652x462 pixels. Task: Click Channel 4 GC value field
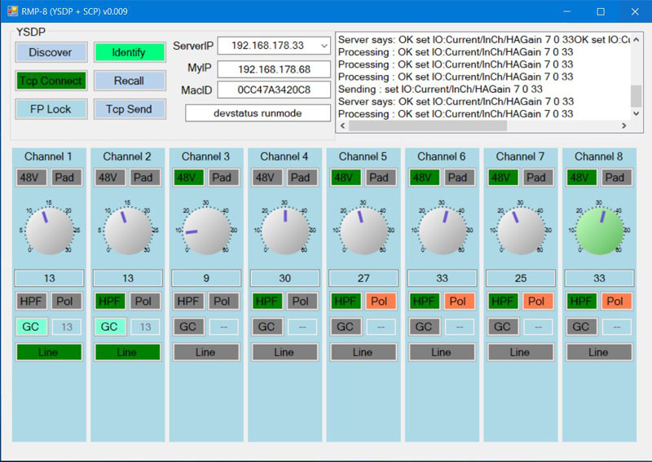[302, 327]
